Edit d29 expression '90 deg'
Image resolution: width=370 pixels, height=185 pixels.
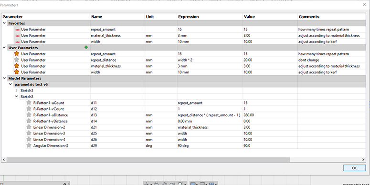coord(210,146)
